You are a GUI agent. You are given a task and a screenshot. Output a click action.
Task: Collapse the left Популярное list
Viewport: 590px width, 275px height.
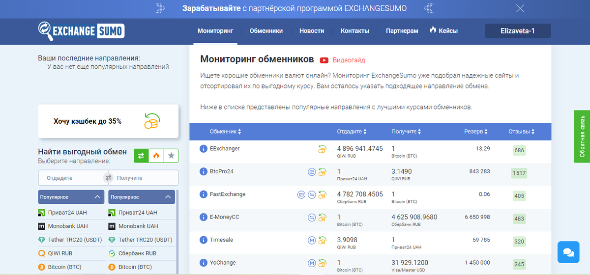pyautogui.click(x=71, y=197)
